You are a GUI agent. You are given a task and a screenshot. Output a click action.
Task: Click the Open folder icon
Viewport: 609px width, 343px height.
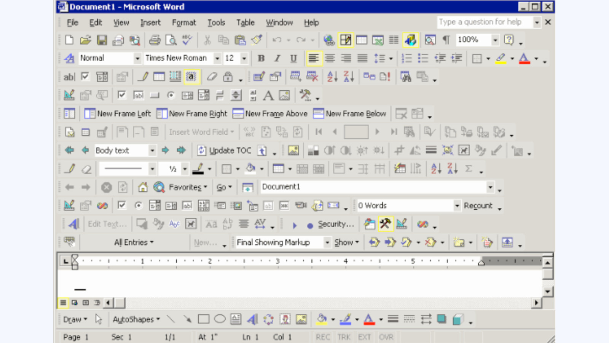coord(85,40)
